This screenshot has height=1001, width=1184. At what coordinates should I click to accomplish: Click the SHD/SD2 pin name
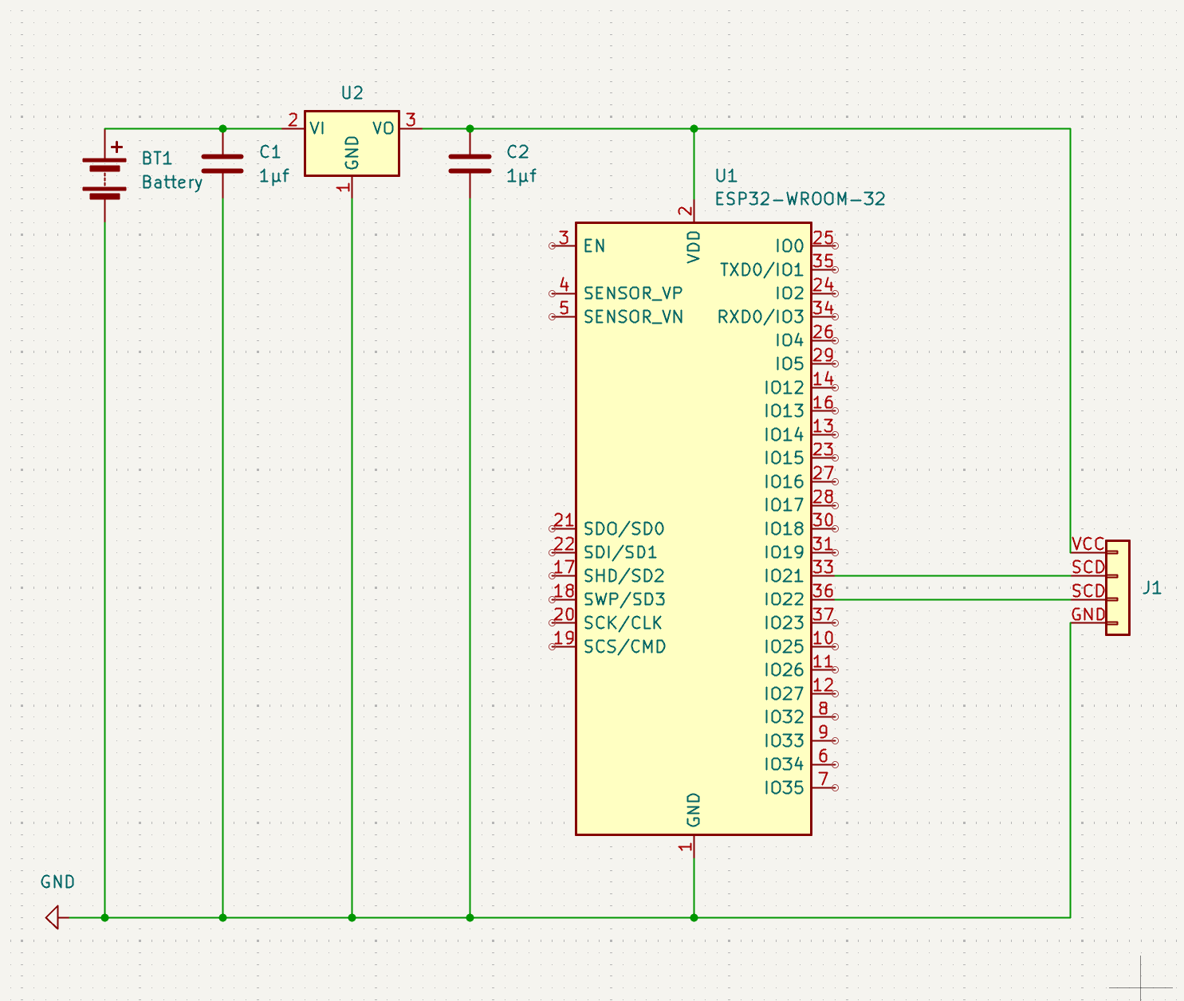coord(624,575)
